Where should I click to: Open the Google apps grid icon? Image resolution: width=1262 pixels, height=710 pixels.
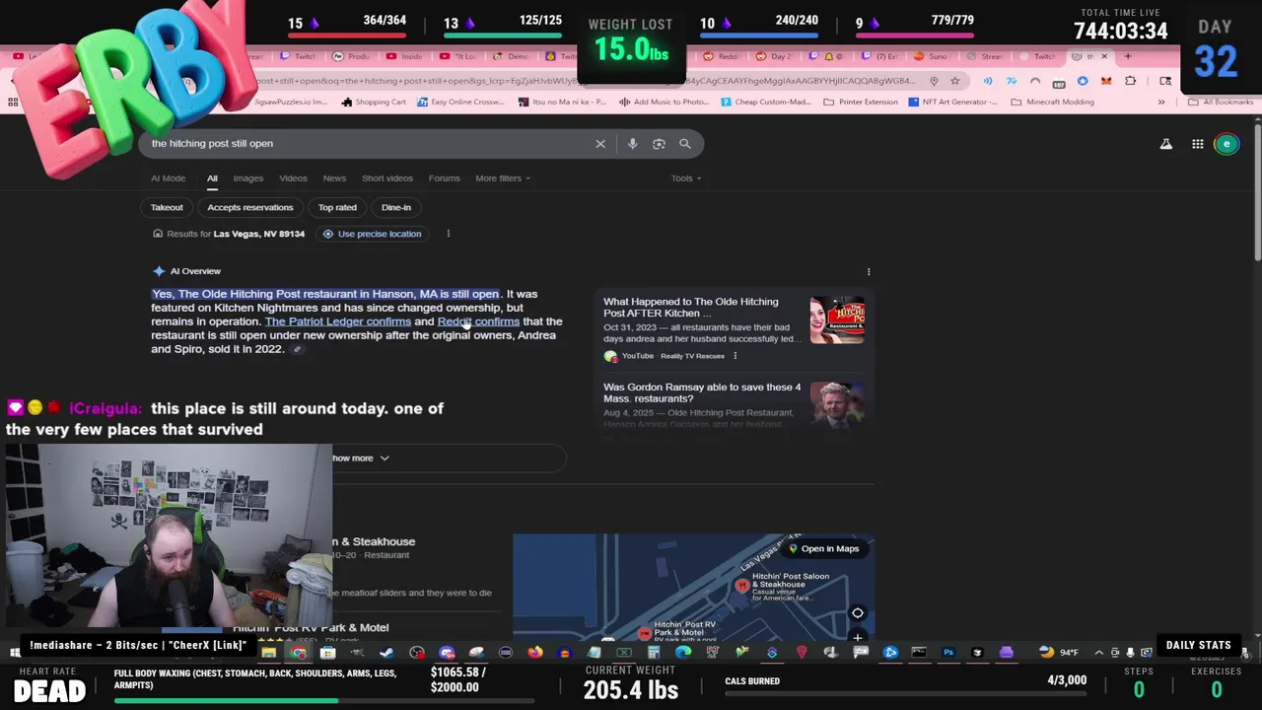pyautogui.click(x=1197, y=144)
